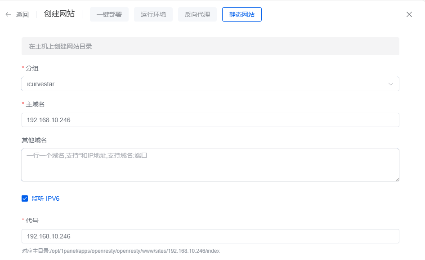Click the chevron arrow in 分组 selector
Screen dimensions: 425x260
(391, 84)
